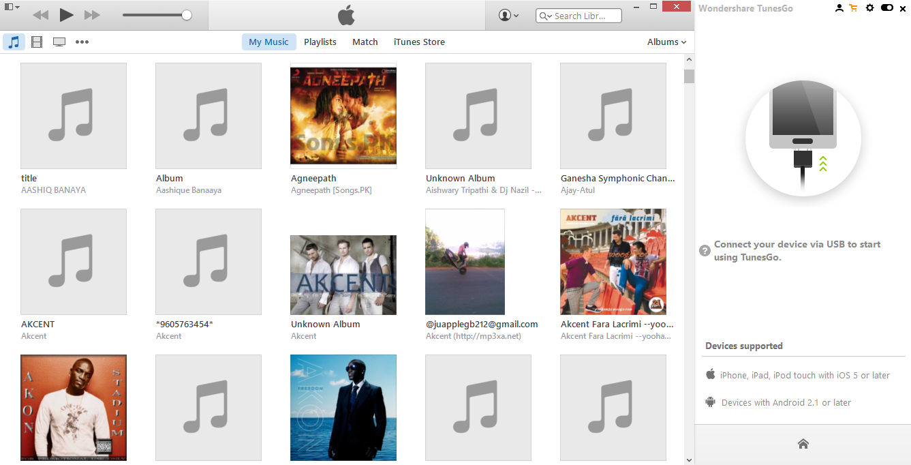This screenshot has width=911, height=465.
Task: Click the device connection illustration
Action: (x=803, y=138)
